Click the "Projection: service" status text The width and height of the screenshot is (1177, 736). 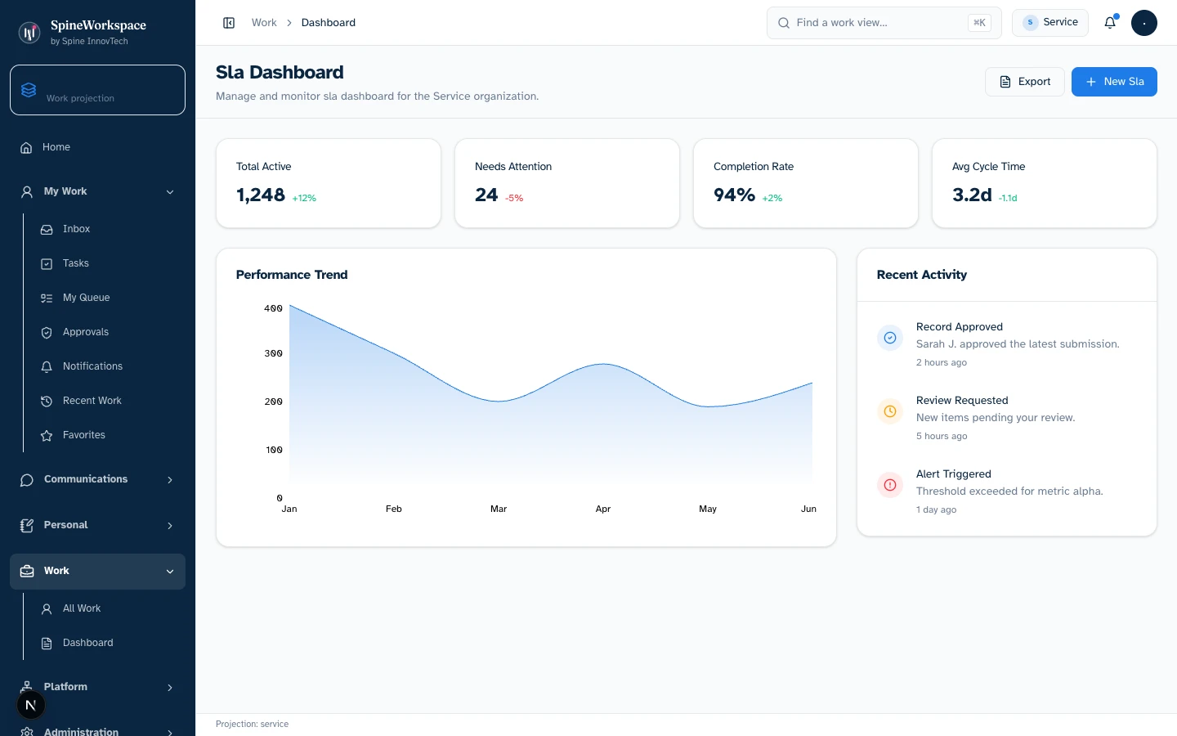[x=252, y=725]
